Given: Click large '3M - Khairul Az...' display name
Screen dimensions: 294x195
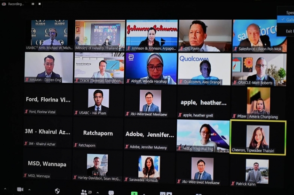Looking at the screenshot, I should [x=48, y=132].
